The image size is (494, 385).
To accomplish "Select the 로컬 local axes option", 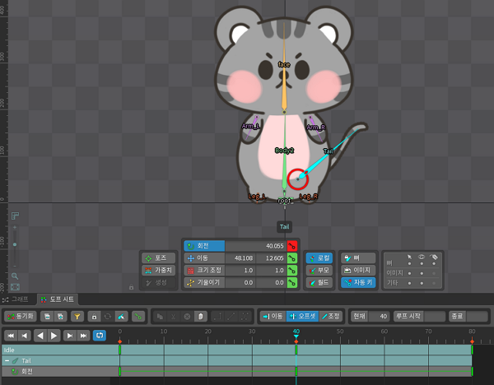I will 319,258.
